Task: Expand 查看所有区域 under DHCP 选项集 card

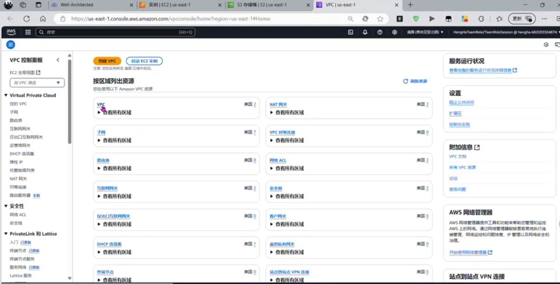Action: [x=114, y=252]
